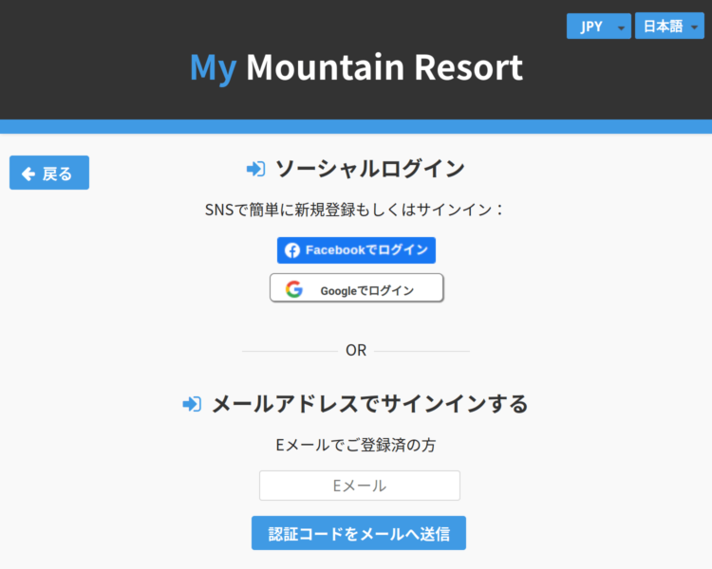The width and height of the screenshot is (712, 569).
Task: Click the SNSで簡単に新規登録もしくはサインイン text
Action: point(354,211)
